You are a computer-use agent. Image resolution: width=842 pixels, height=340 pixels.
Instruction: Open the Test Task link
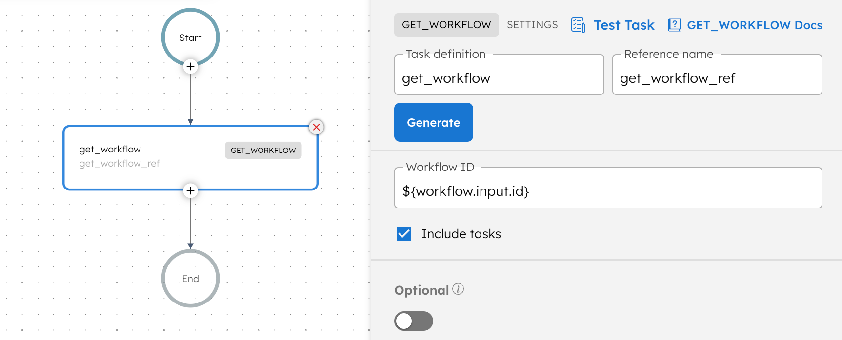[x=624, y=25]
